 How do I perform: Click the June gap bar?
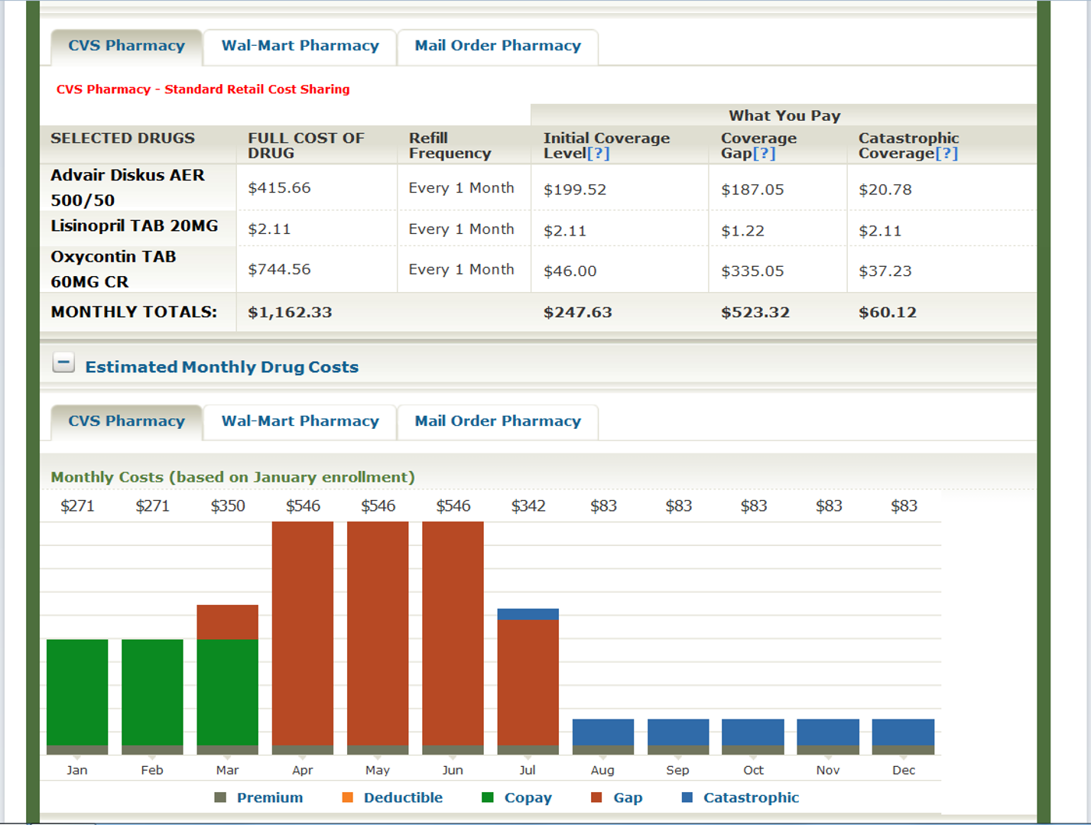coord(453,633)
